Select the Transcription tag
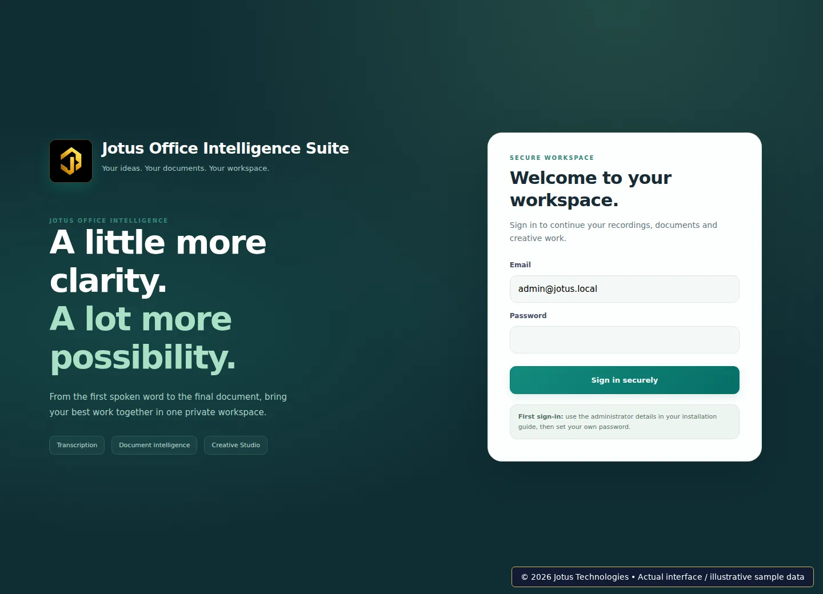The width and height of the screenshot is (823, 594). [x=77, y=445]
